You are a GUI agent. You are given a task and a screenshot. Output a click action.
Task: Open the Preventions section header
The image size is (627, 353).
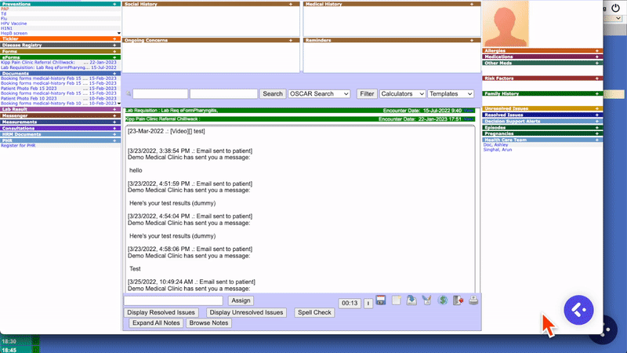coord(16,4)
